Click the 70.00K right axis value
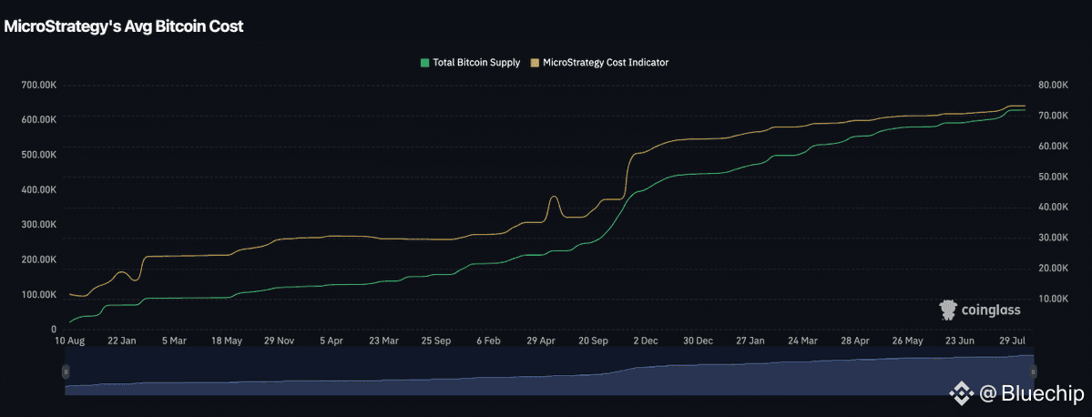Image resolution: width=1092 pixels, height=417 pixels. [x=1052, y=116]
